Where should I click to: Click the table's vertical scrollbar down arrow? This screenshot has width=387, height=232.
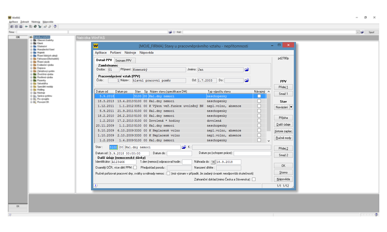pyautogui.click(x=269, y=141)
